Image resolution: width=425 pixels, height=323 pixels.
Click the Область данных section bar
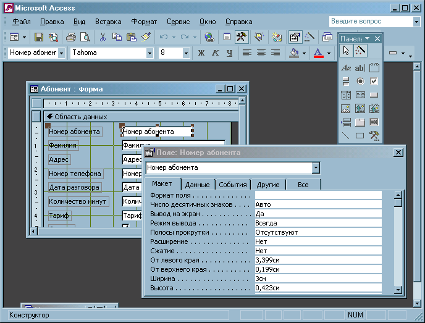pyautogui.click(x=141, y=117)
